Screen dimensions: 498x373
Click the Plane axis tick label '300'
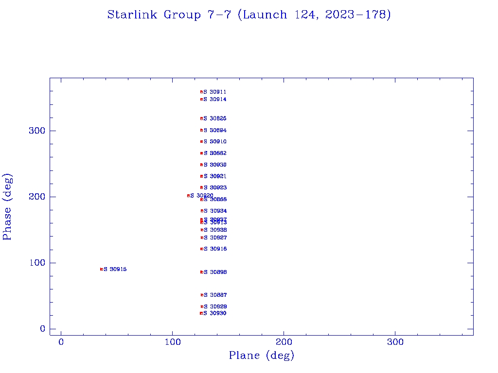click(x=395, y=342)
